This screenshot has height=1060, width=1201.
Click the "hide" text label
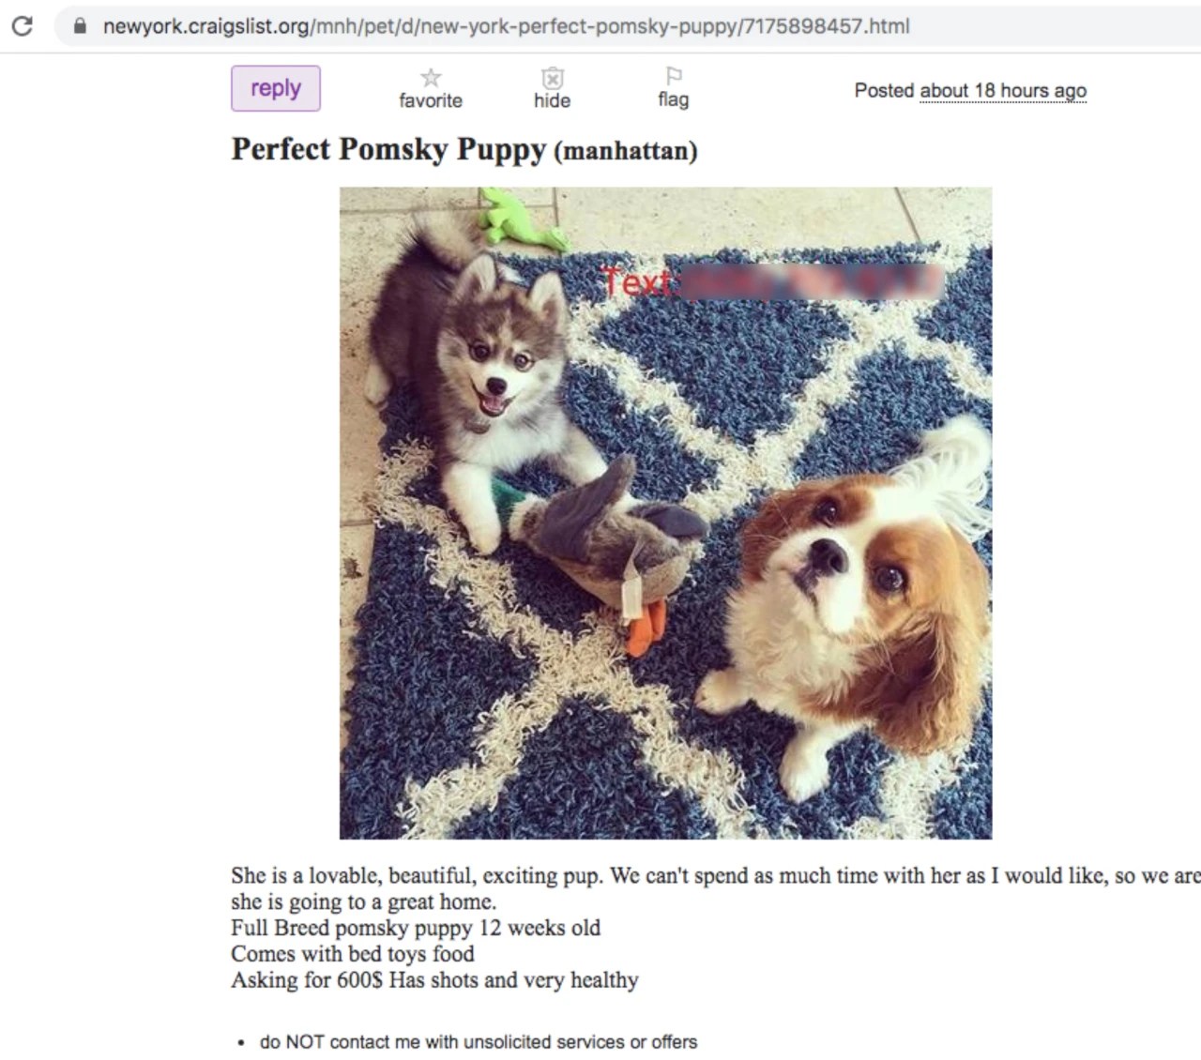click(x=552, y=101)
